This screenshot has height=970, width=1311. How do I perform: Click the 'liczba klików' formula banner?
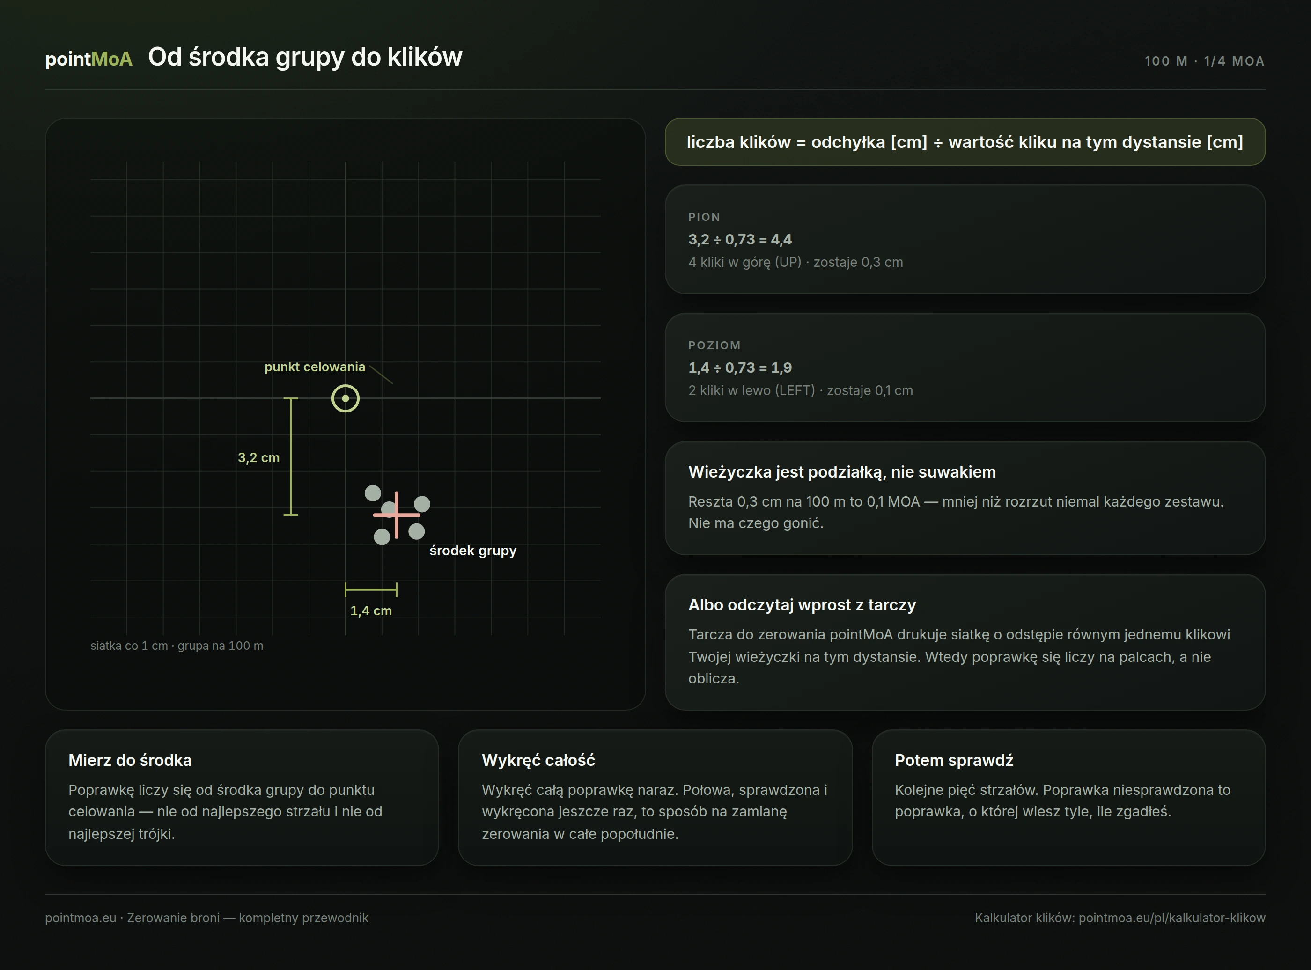(965, 142)
